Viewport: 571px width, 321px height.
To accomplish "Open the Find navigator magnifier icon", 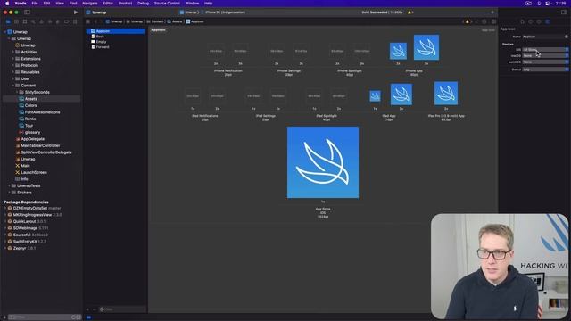I will [33, 21].
